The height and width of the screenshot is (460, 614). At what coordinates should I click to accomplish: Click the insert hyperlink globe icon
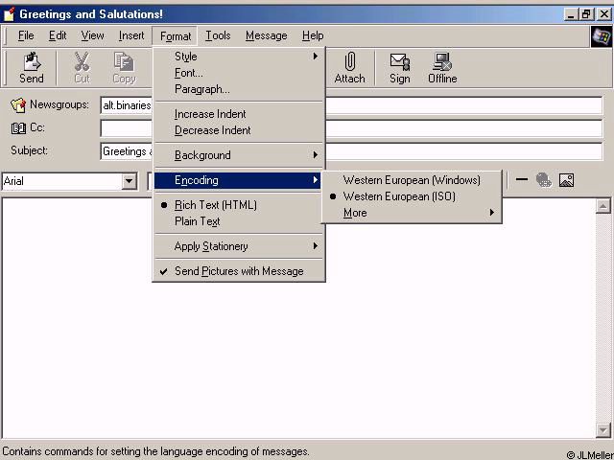[544, 180]
